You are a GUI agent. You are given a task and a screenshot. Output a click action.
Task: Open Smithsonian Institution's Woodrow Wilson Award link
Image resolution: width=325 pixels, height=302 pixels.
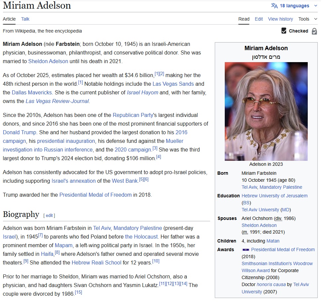coord(277,267)
